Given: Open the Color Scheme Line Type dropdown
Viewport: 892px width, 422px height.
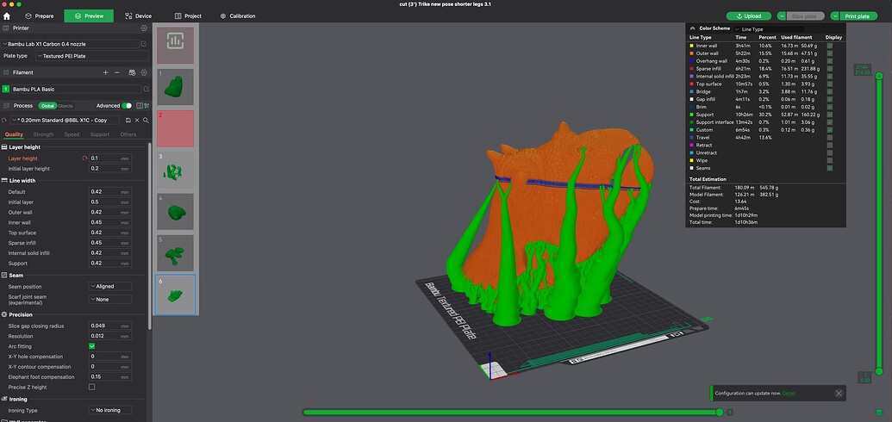Looking at the screenshot, I should 769,29.
